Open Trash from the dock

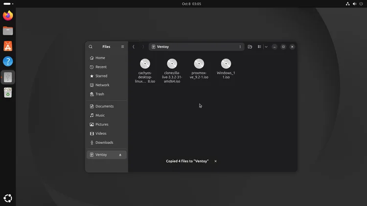(8, 93)
